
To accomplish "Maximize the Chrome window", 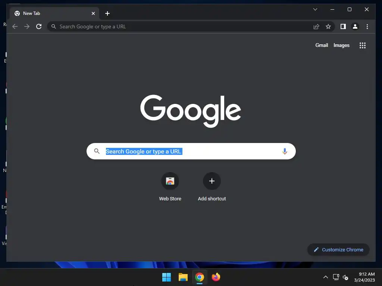I will click(x=349, y=9).
